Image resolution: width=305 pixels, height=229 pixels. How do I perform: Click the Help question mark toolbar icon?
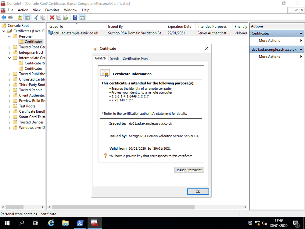tap(75, 17)
